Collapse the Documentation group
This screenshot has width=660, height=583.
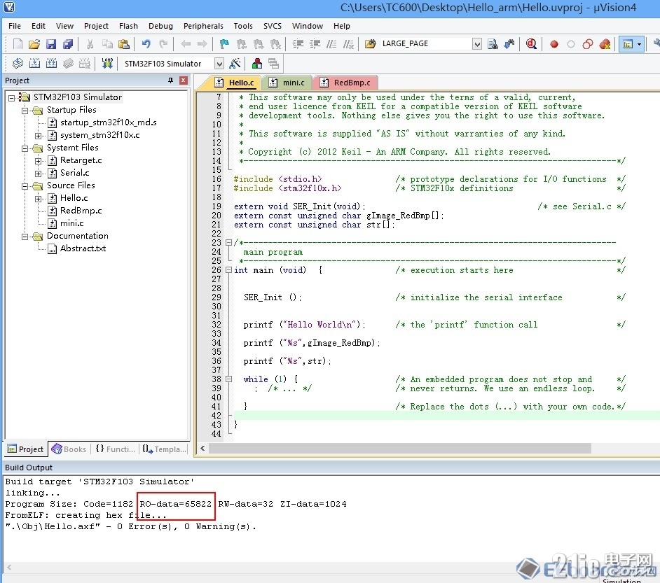(x=25, y=237)
